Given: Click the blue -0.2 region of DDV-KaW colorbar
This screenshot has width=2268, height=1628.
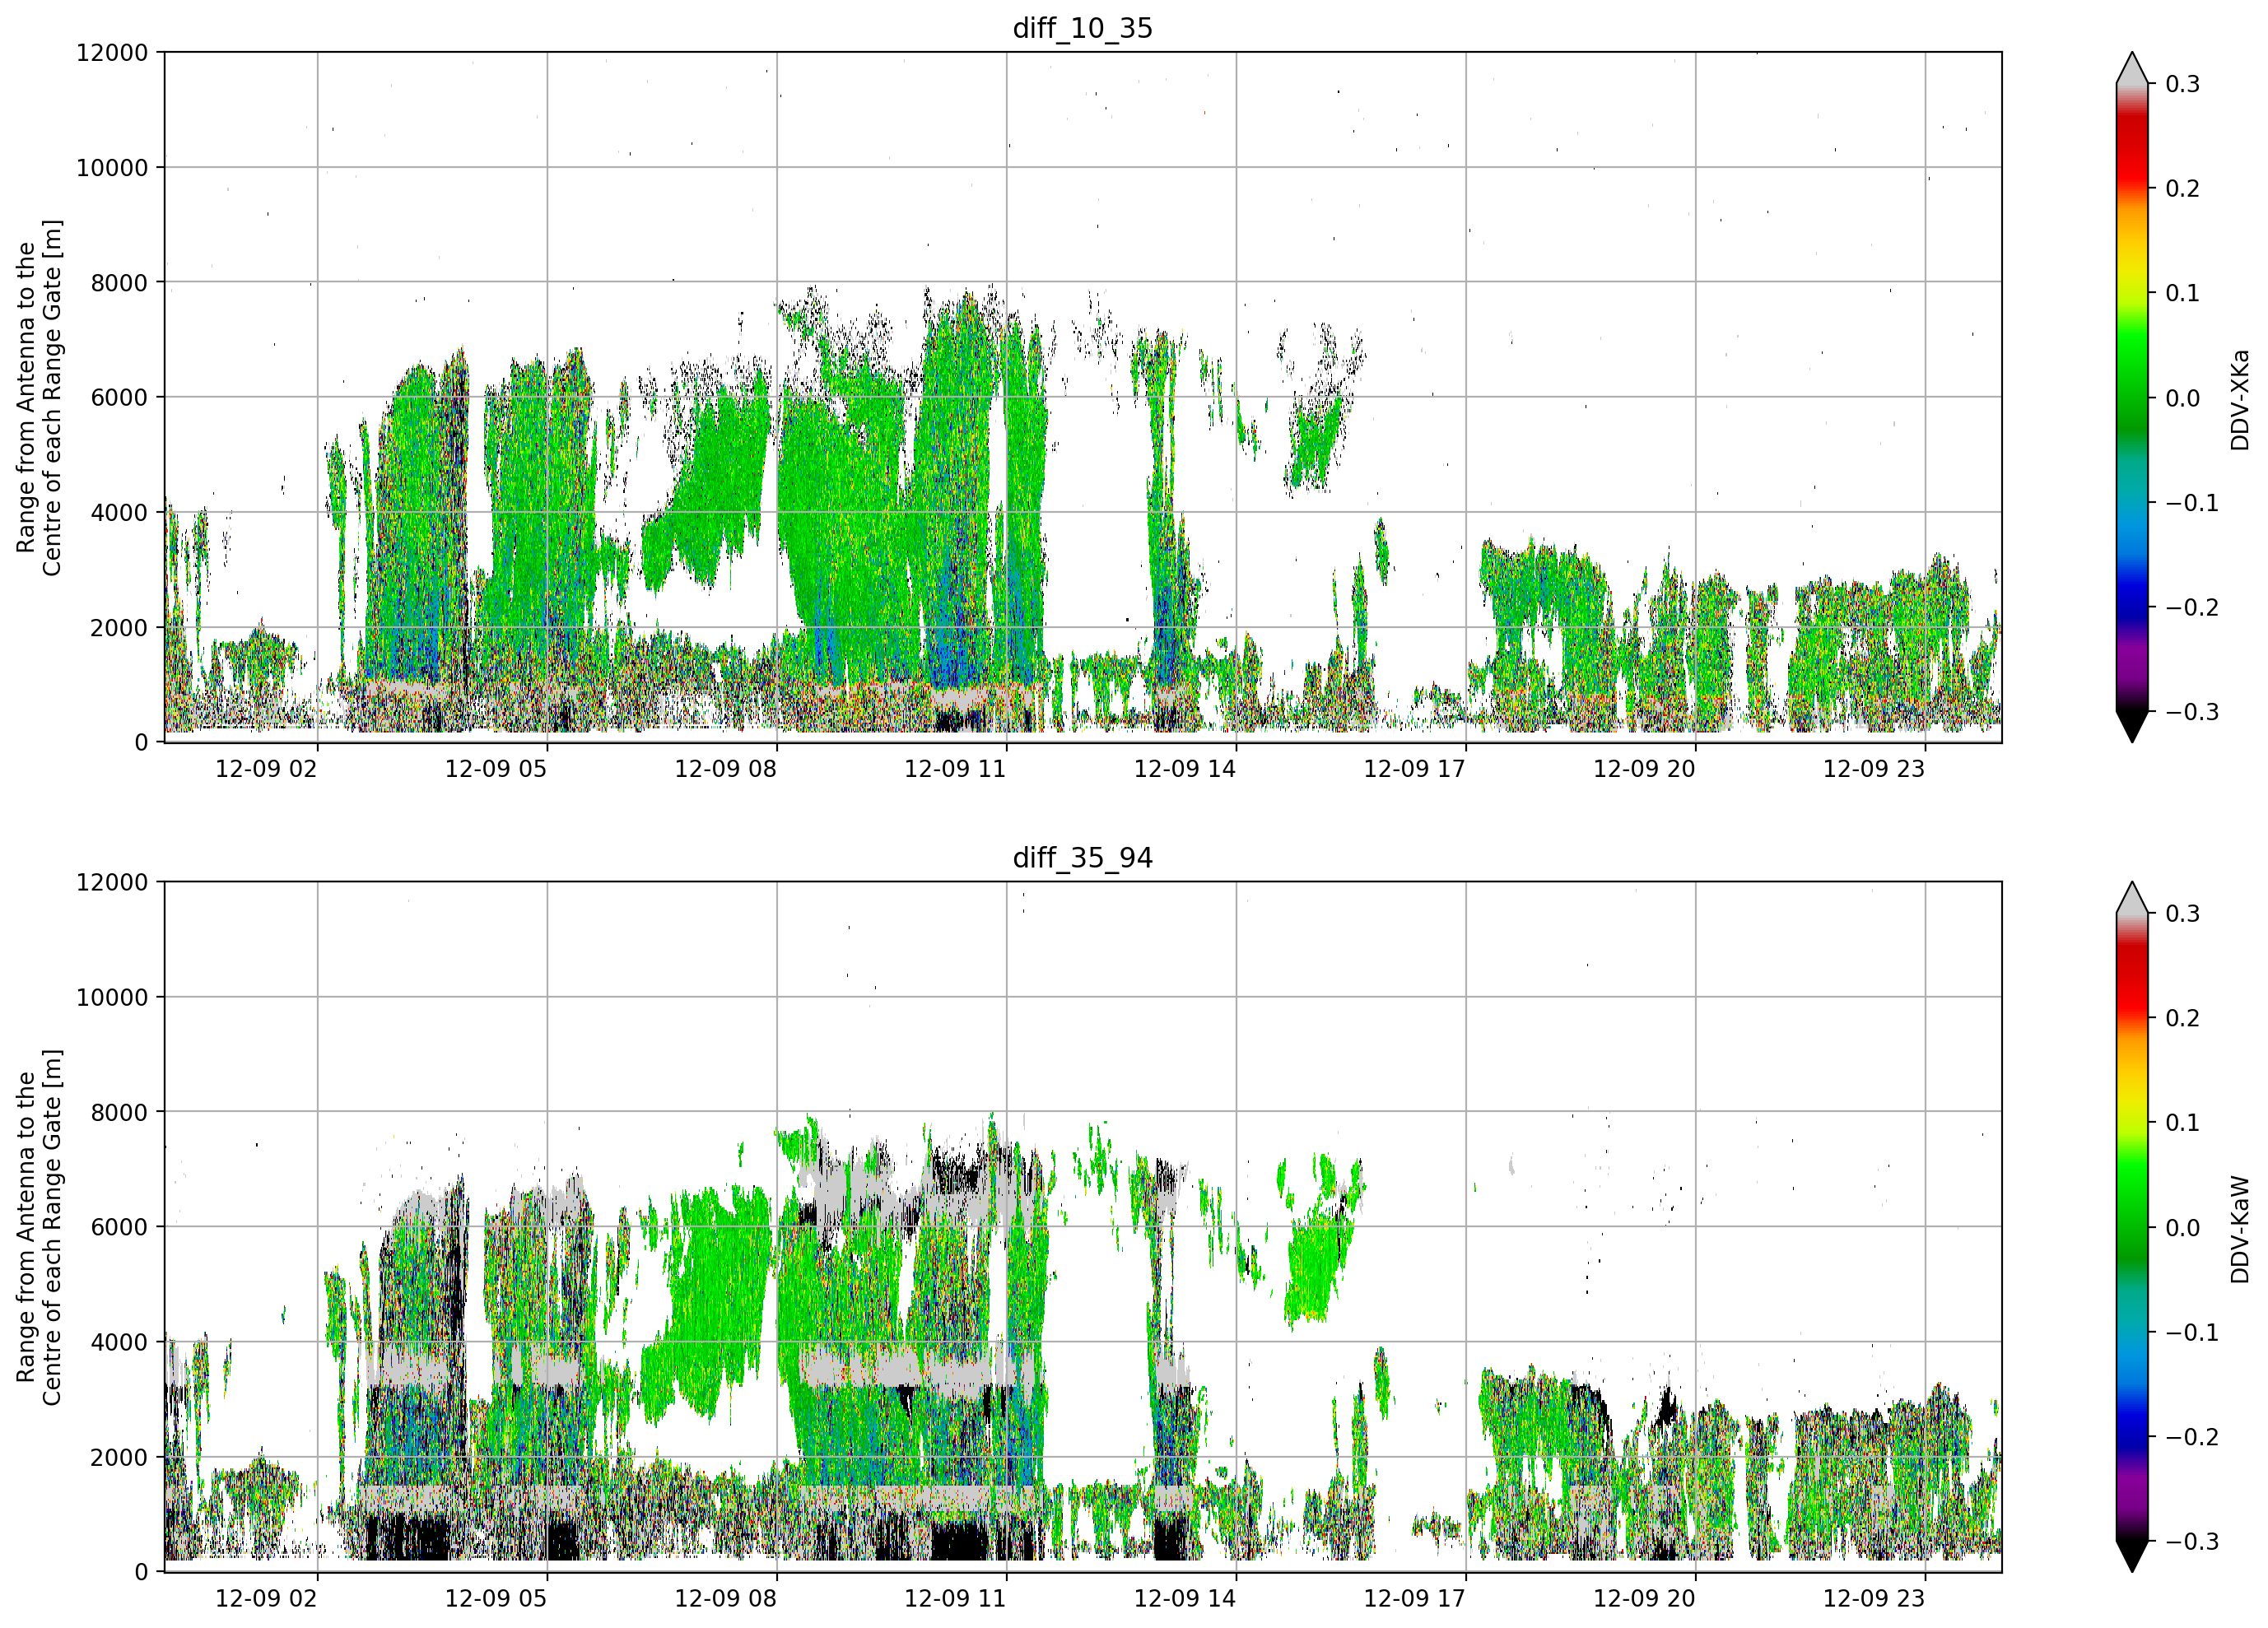Looking at the screenshot, I should click(x=2132, y=1437).
